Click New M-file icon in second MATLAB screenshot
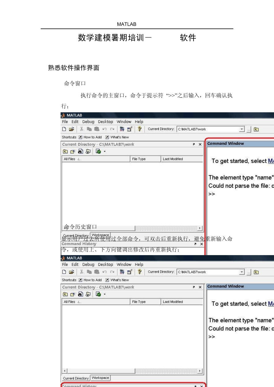This screenshot has height=387, width=274. click(x=64, y=272)
